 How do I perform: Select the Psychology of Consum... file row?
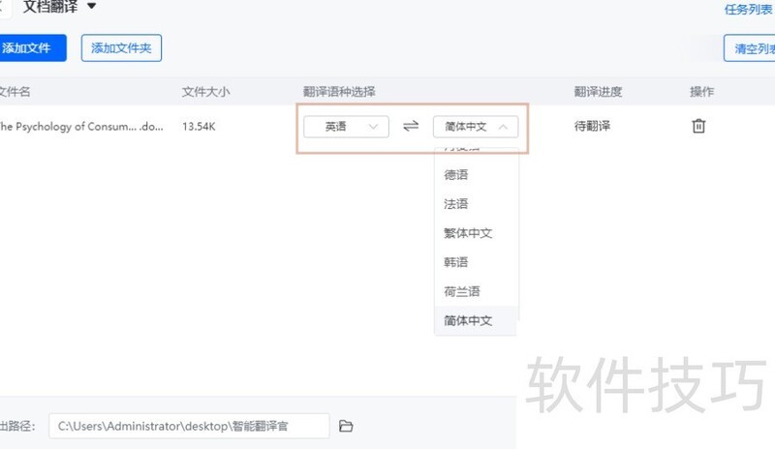(x=82, y=126)
